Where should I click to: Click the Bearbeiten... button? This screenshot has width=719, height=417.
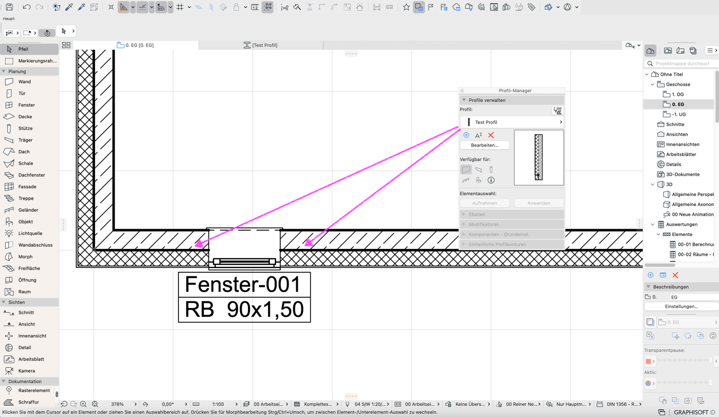coord(485,145)
